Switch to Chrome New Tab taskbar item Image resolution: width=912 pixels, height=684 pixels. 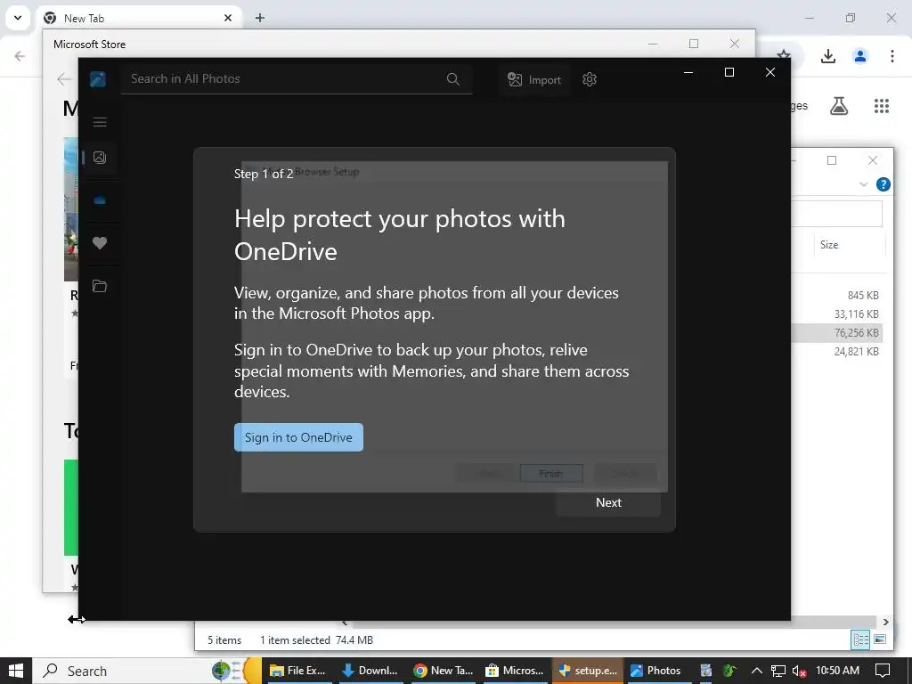coord(442,671)
